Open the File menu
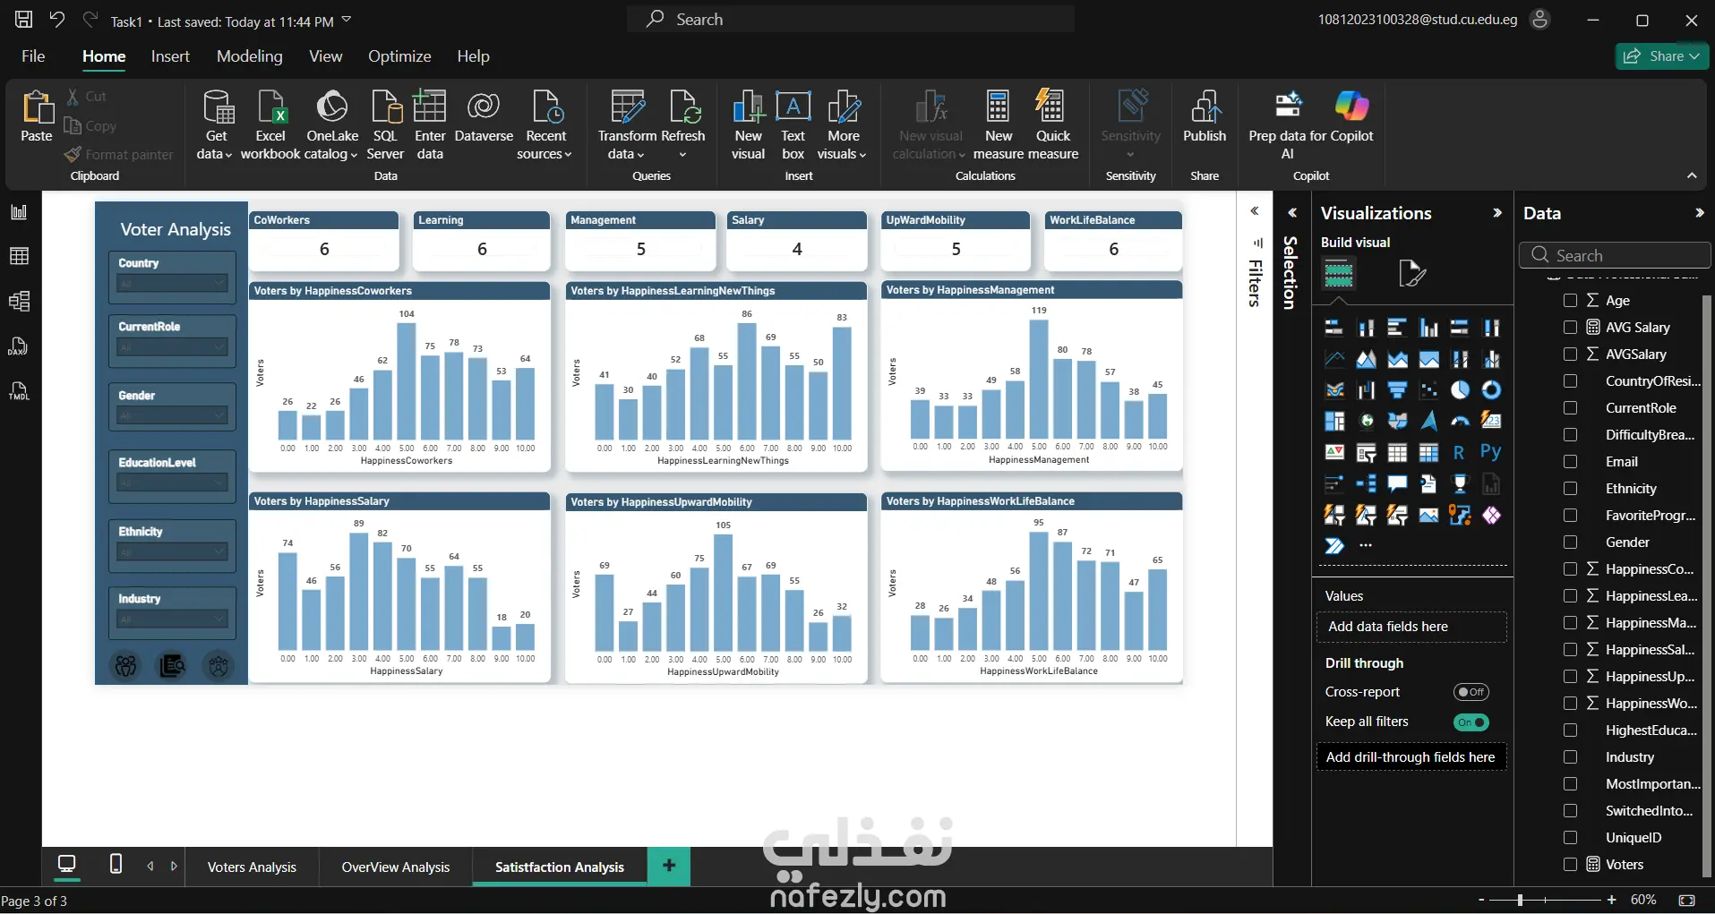Viewport: 1715px width, 914px height. point(33,56)
